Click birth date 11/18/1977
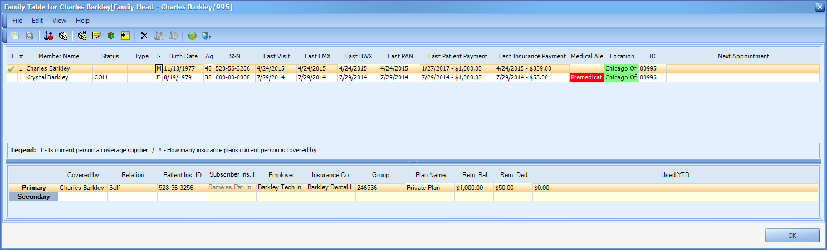Screen dimensions: 827x250 click(x=183, y=68)
